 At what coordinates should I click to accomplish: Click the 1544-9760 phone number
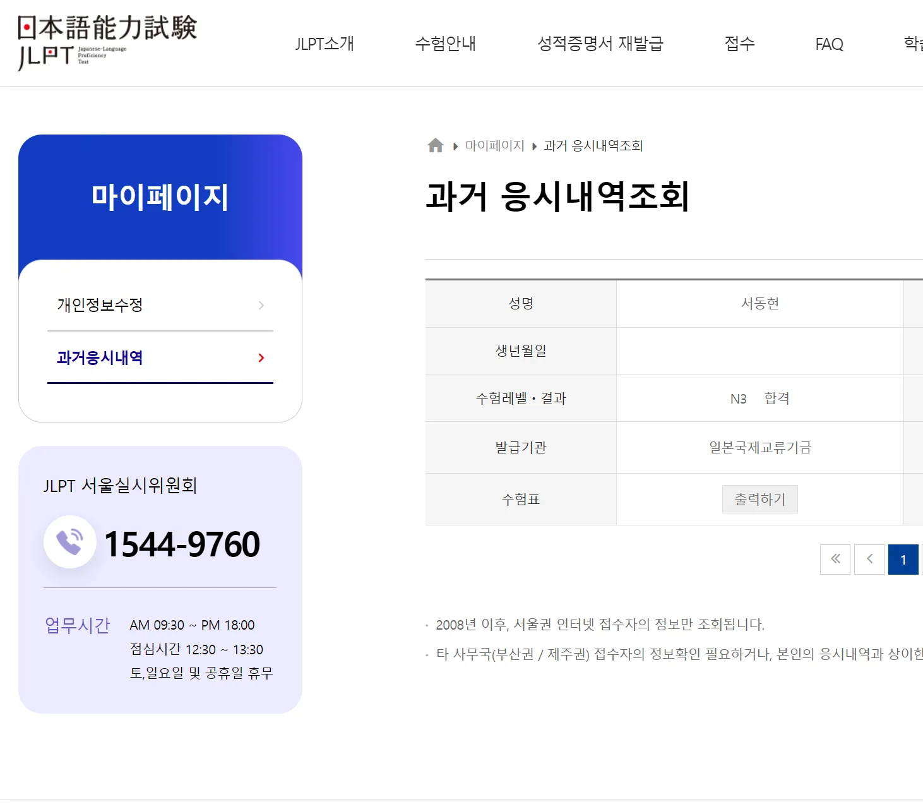[x=182, y=544]
